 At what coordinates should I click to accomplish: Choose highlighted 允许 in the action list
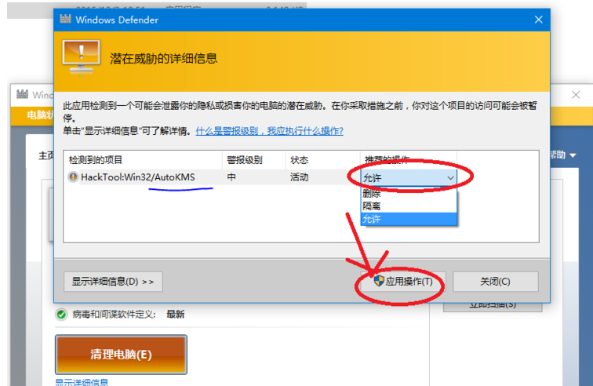(409, 219)
